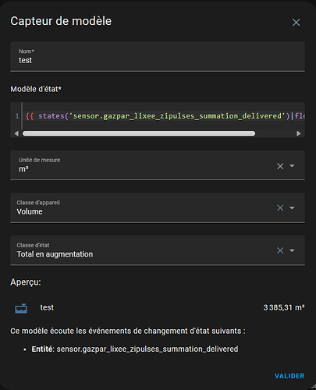The image size is (316, 390).
Task: Click line number 1 in the editor gutter
Action: point(17,116)
